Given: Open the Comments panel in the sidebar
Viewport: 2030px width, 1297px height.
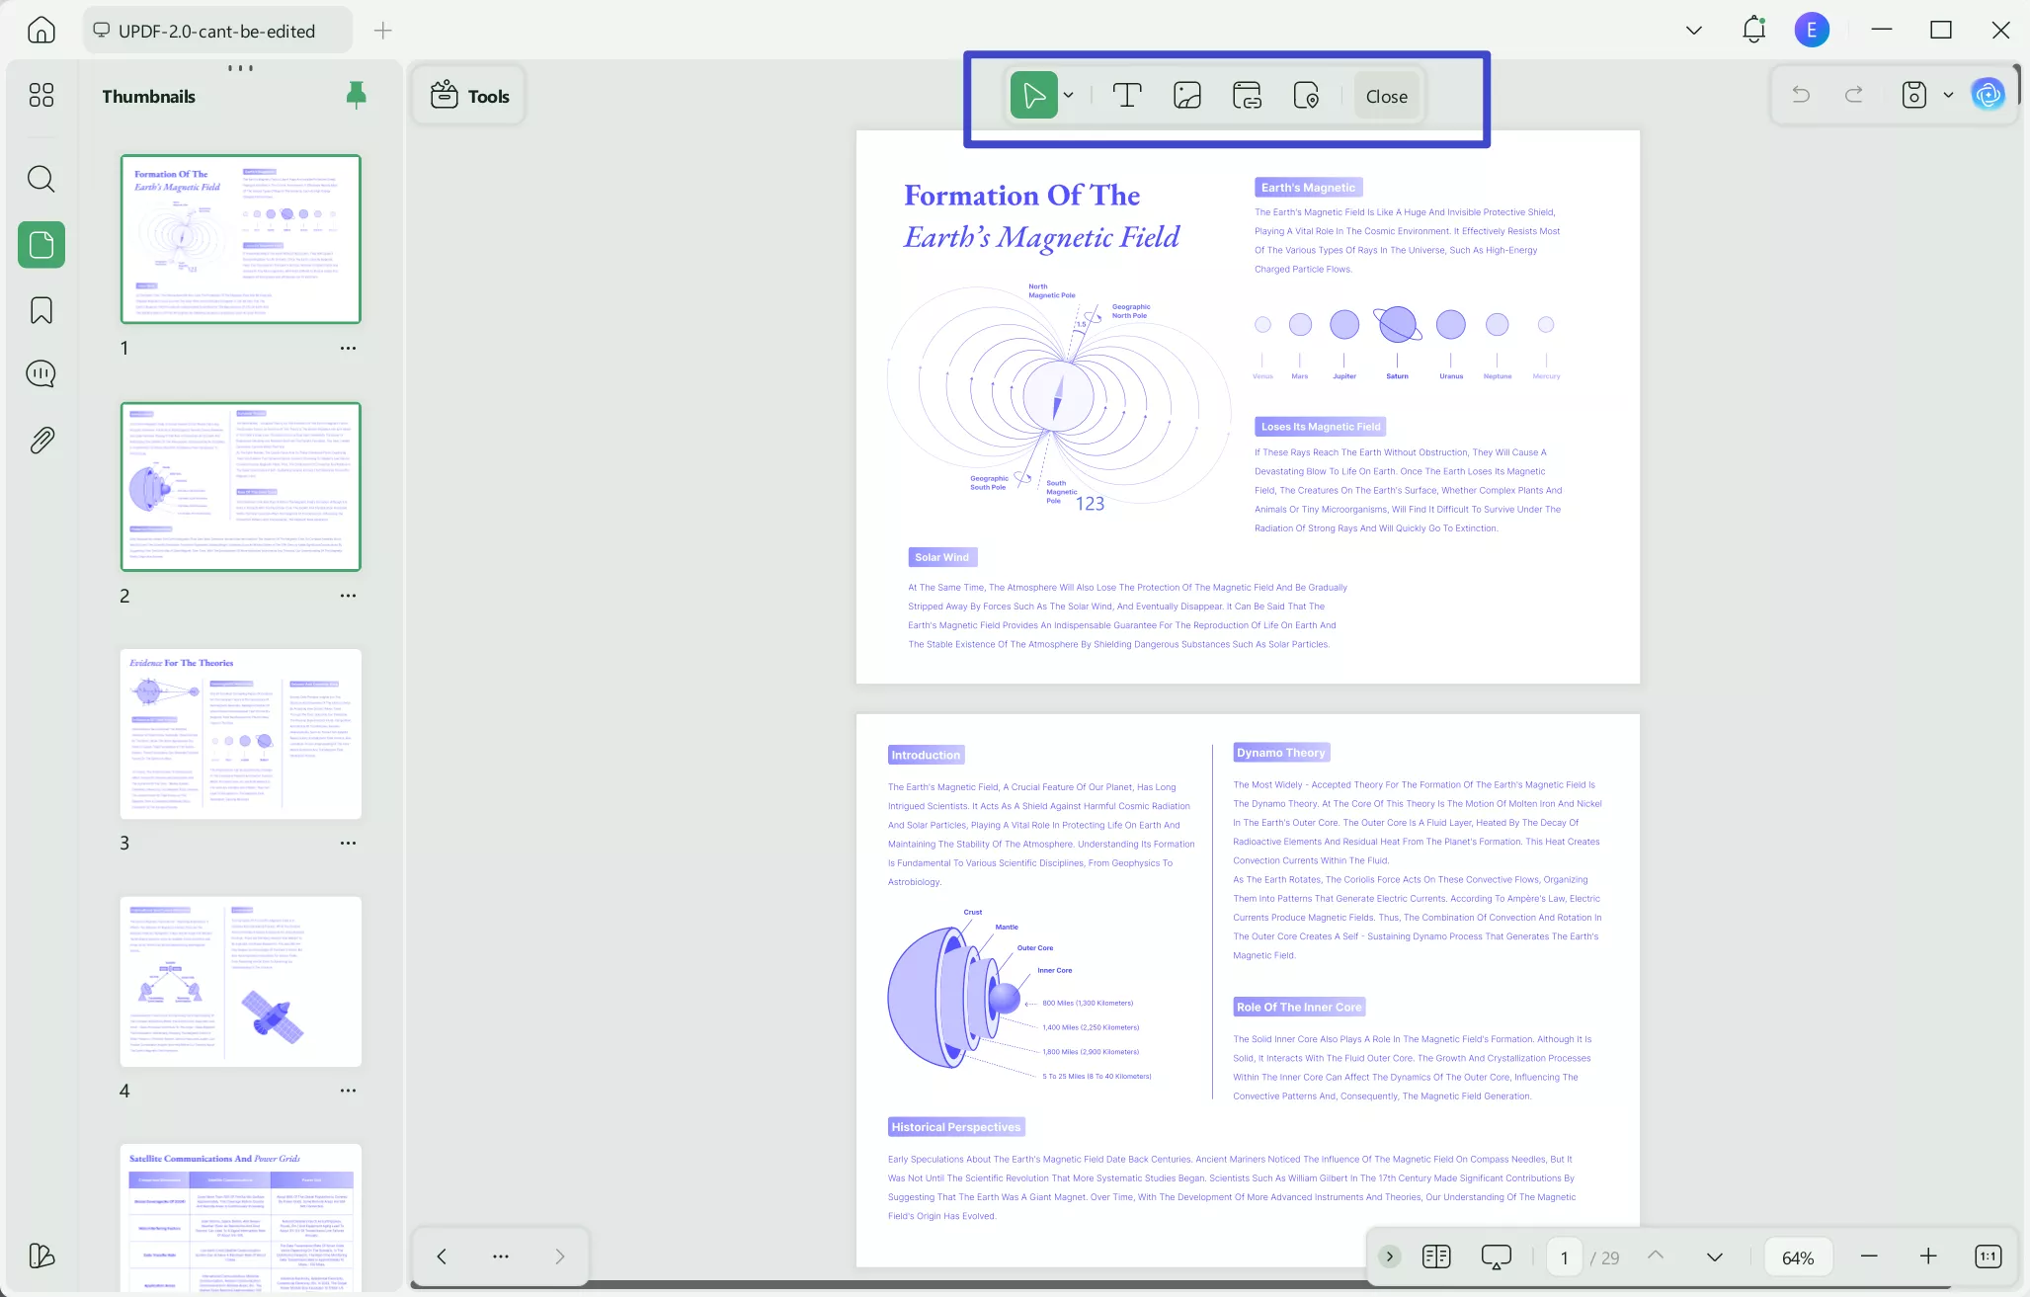Looking at the screenshot, I should pyautogui.click(x=41, y=373).
